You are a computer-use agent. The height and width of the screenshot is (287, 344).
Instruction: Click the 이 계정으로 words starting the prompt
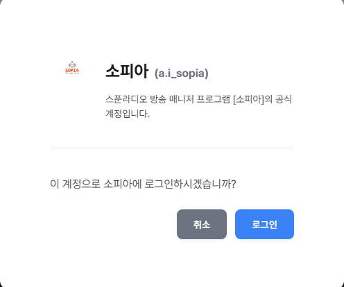(x=76, y=184)
